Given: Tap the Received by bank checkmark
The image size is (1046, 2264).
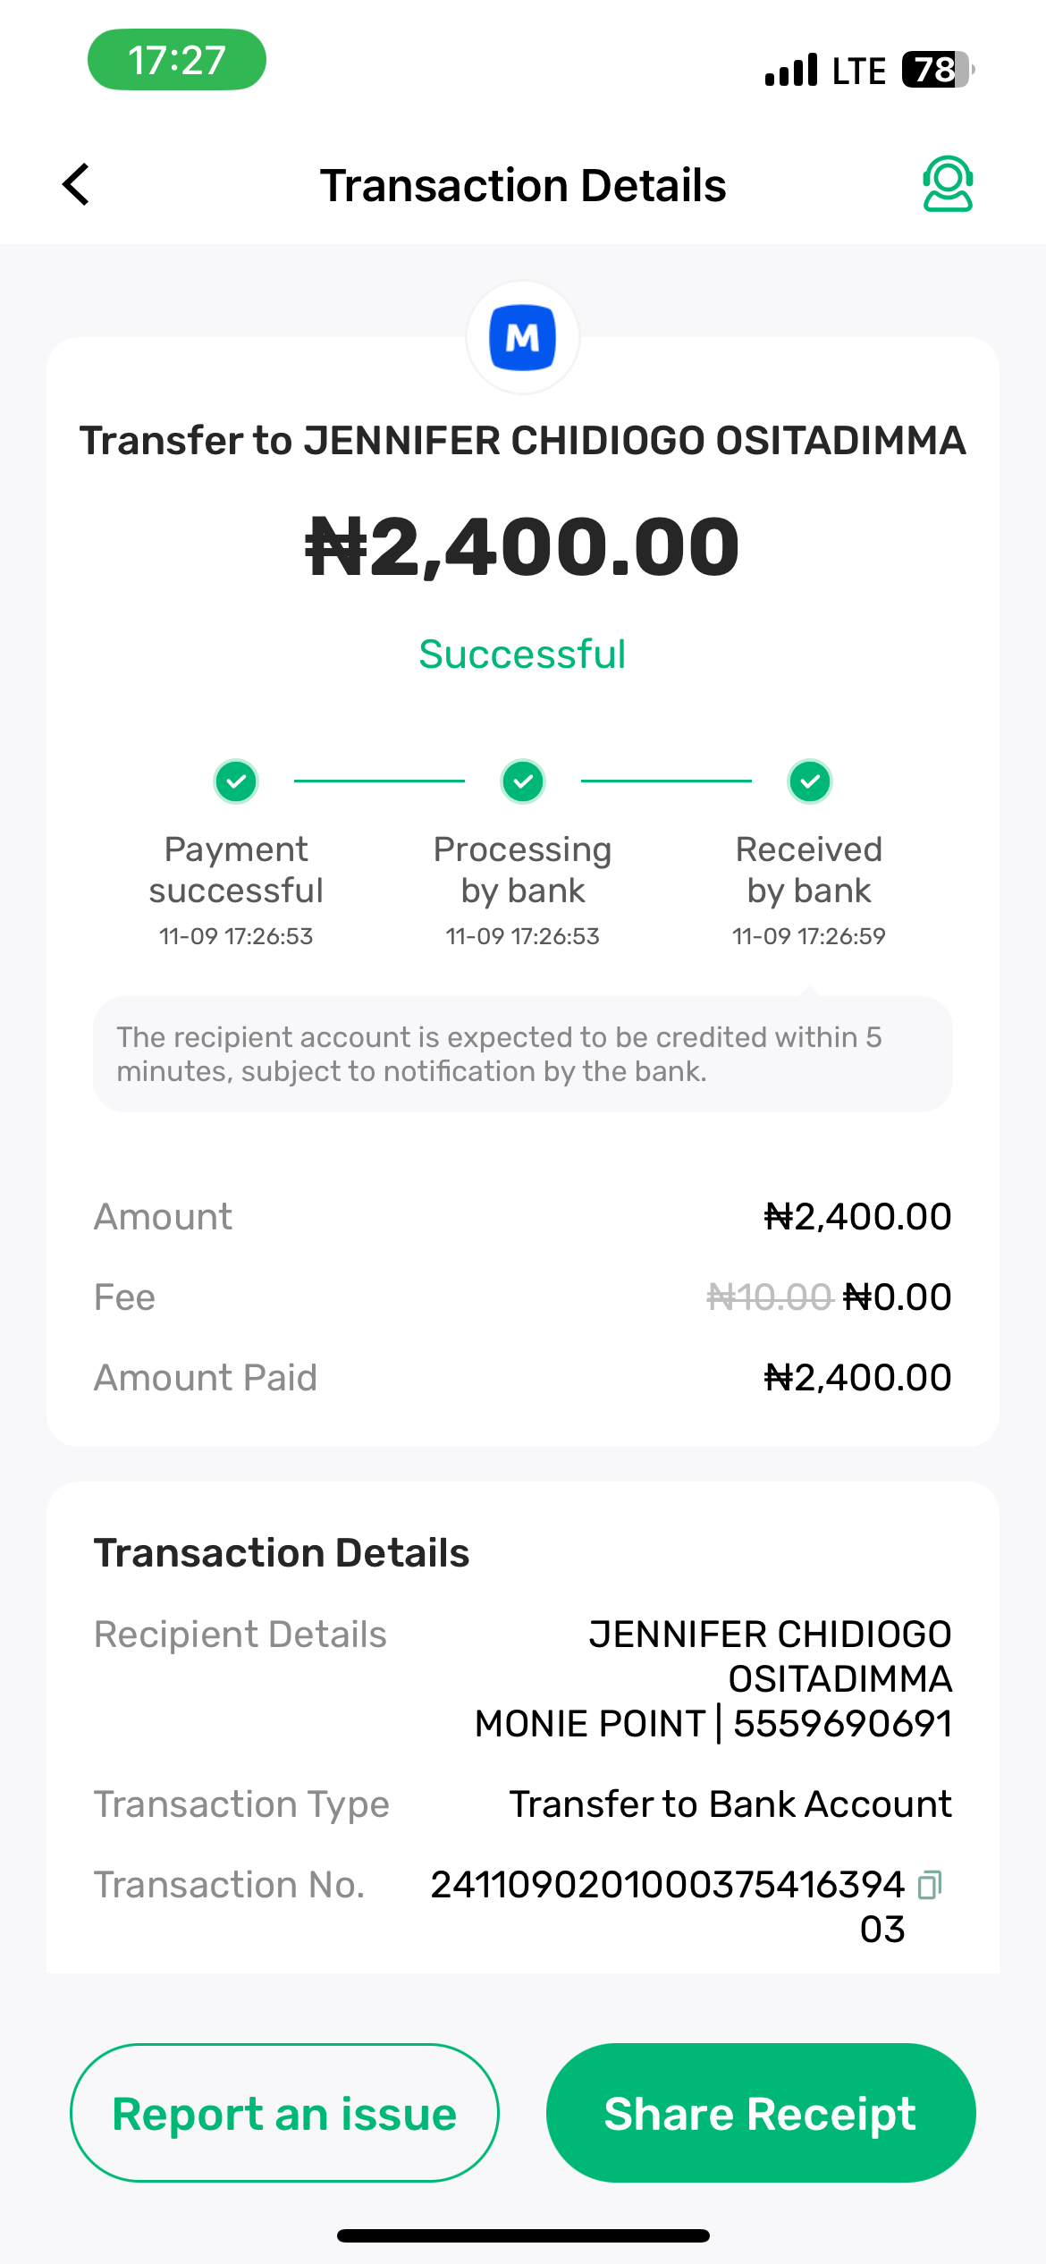Looking at the screenshot, I should [x=810, y=781].
